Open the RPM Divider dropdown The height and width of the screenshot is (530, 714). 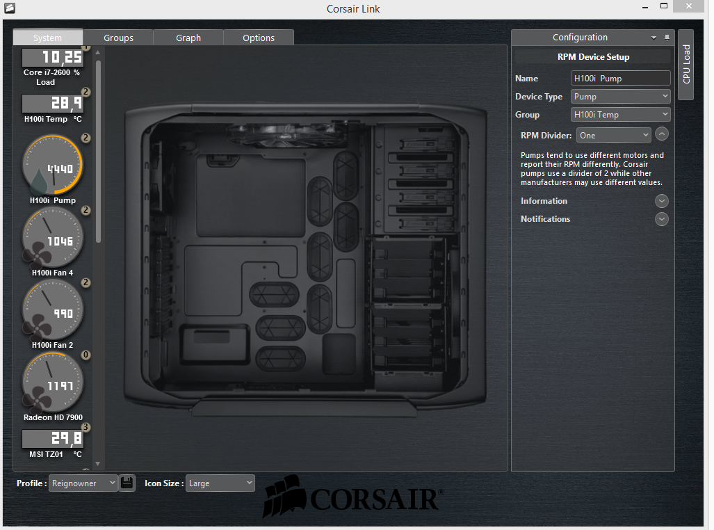(613, 136)
